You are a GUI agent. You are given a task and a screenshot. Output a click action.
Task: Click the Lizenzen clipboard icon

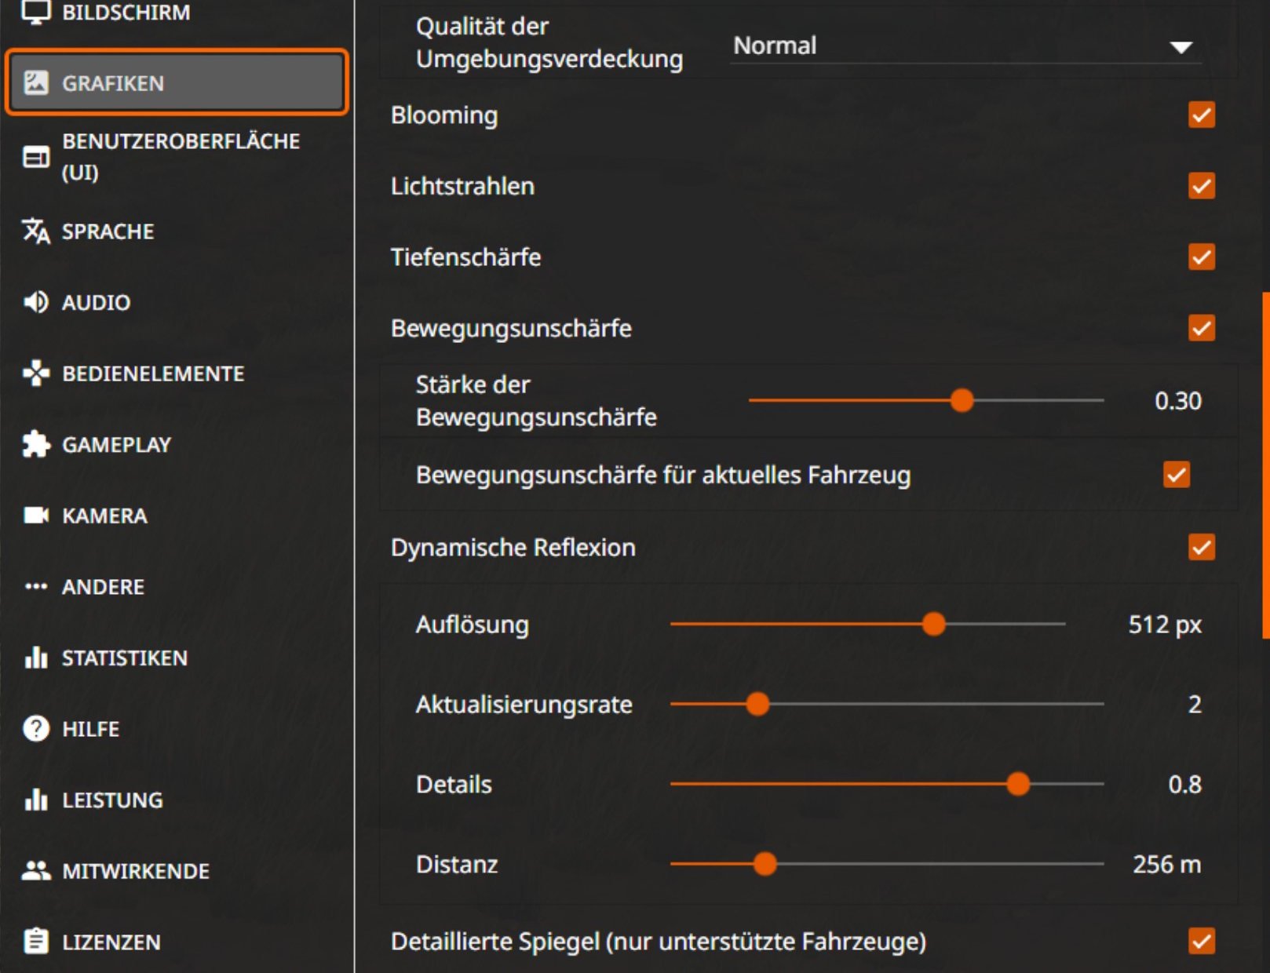pyautogui.click(x=36, y=941)
